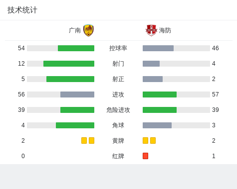Click 广南's green 控球率 possession bar

76,48
